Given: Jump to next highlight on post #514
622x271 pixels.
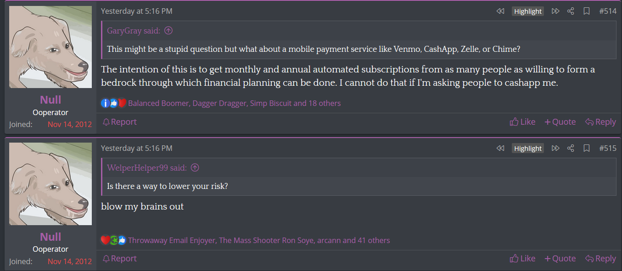Looking at the screenshot, I should pyautogui.click(x=555, y=11).
